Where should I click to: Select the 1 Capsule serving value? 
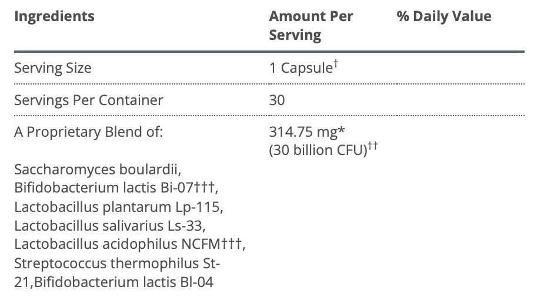pos(300,68)
